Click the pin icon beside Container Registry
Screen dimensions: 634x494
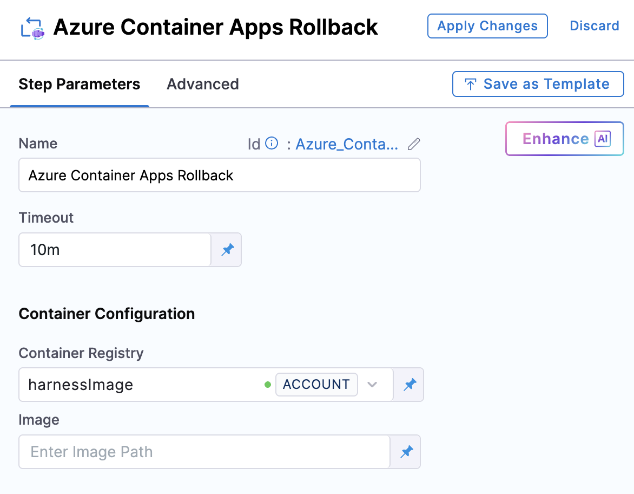(x=410, y=385)
